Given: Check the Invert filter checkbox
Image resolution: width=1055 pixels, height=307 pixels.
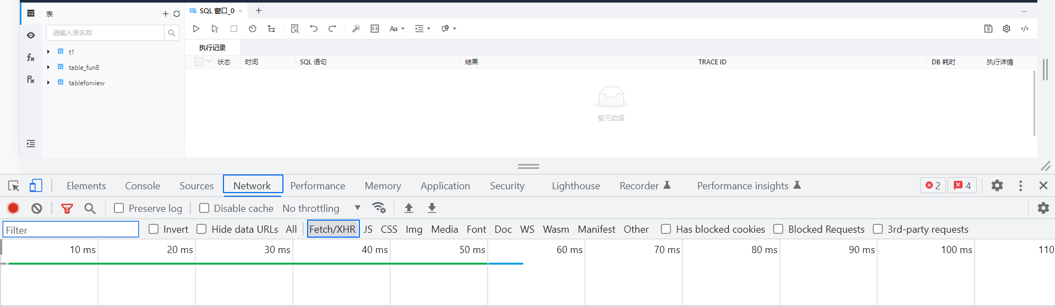Looking at the screenshot, I should pos(154,229).
